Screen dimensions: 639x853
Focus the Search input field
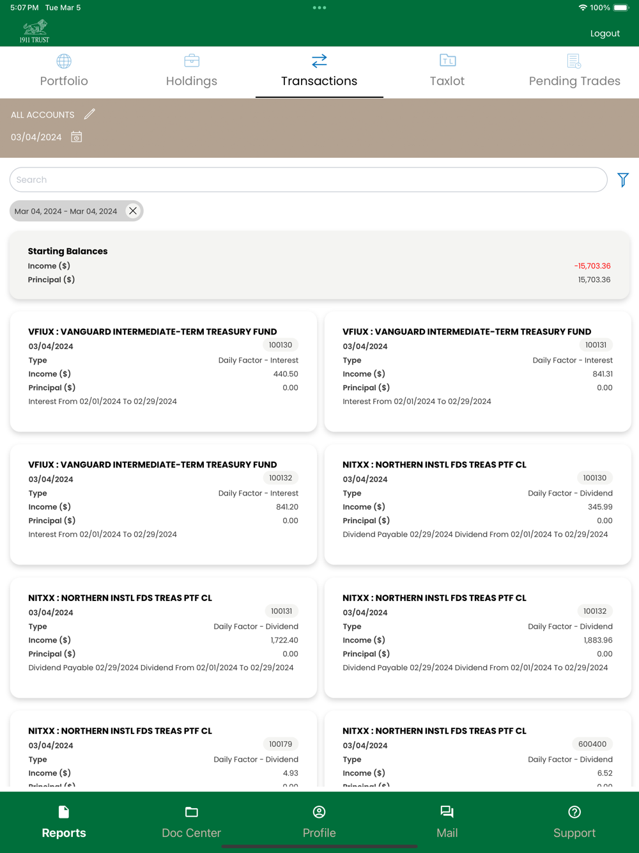[308, 180]
